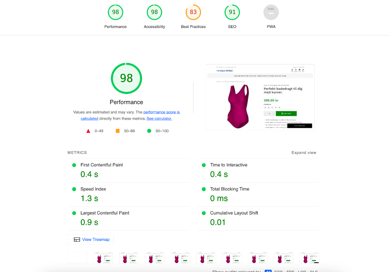The image size is (389, 272).
Task: Jump to the SEO score gauge
Action: (x=232, y=12)
